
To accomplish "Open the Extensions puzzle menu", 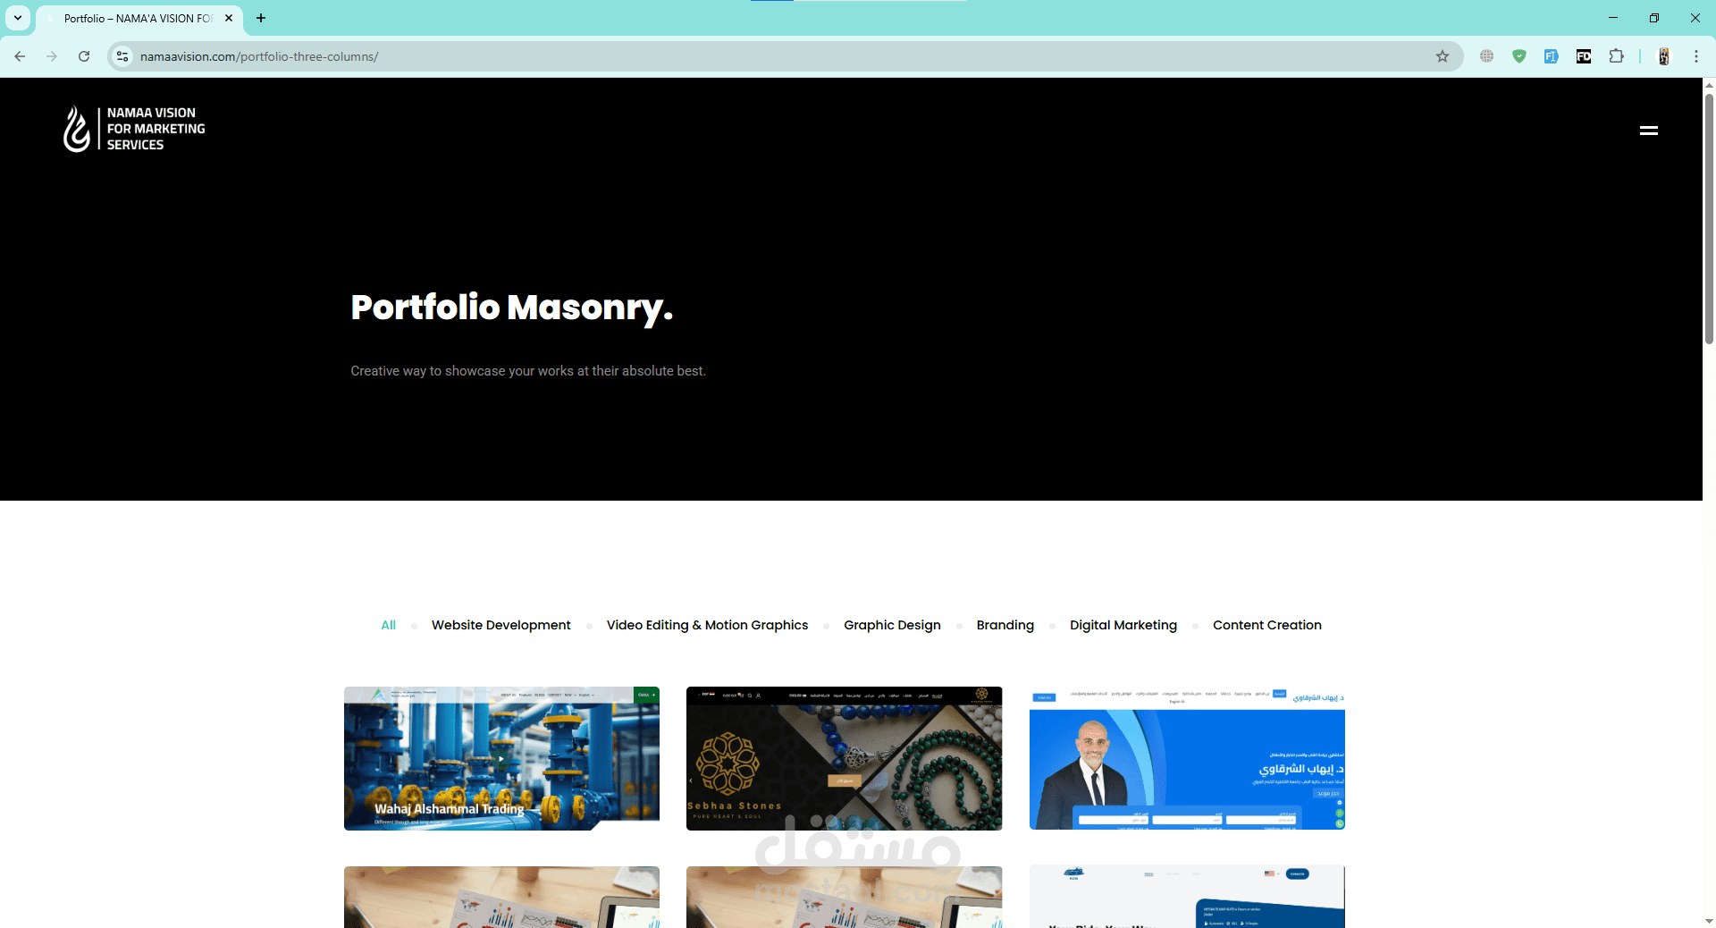I will (1616, 56).
